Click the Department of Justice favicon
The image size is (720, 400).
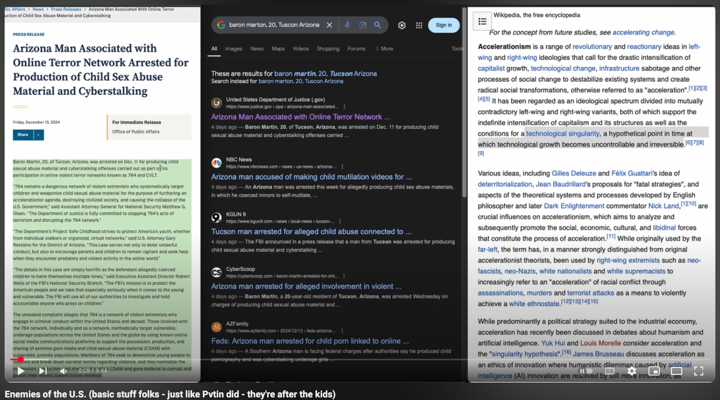point(217,103)
